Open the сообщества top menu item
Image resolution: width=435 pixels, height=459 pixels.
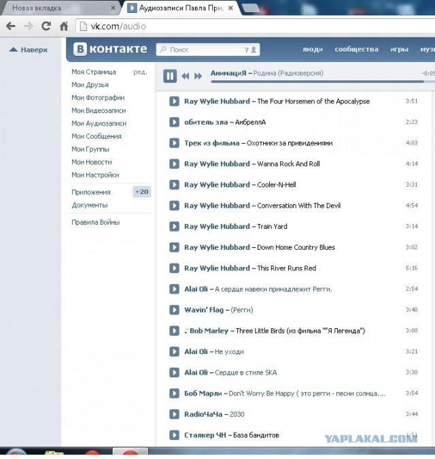click(356, 50)
